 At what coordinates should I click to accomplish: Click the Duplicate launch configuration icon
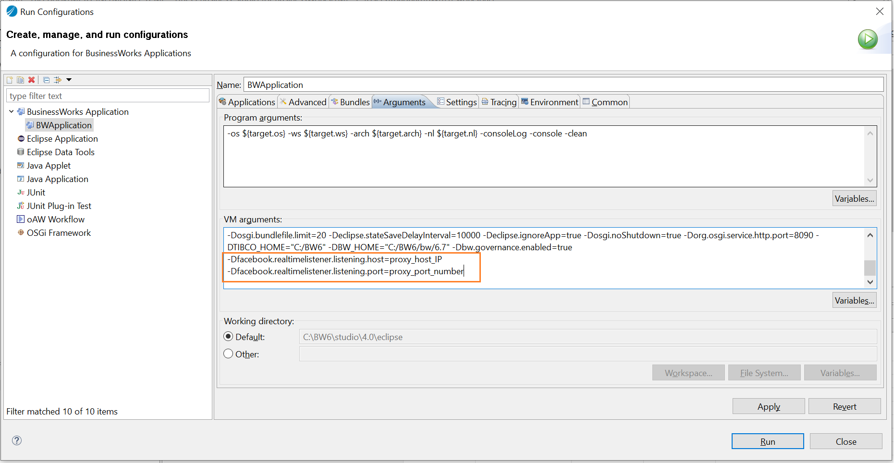pos(20,80)
